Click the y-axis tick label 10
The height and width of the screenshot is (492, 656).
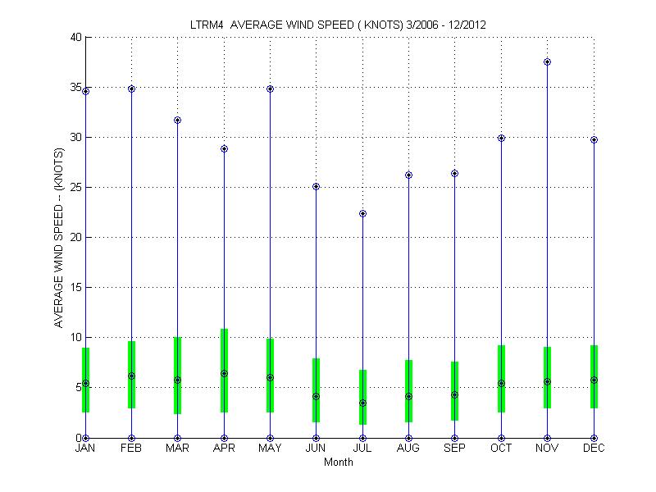[76, 337]
